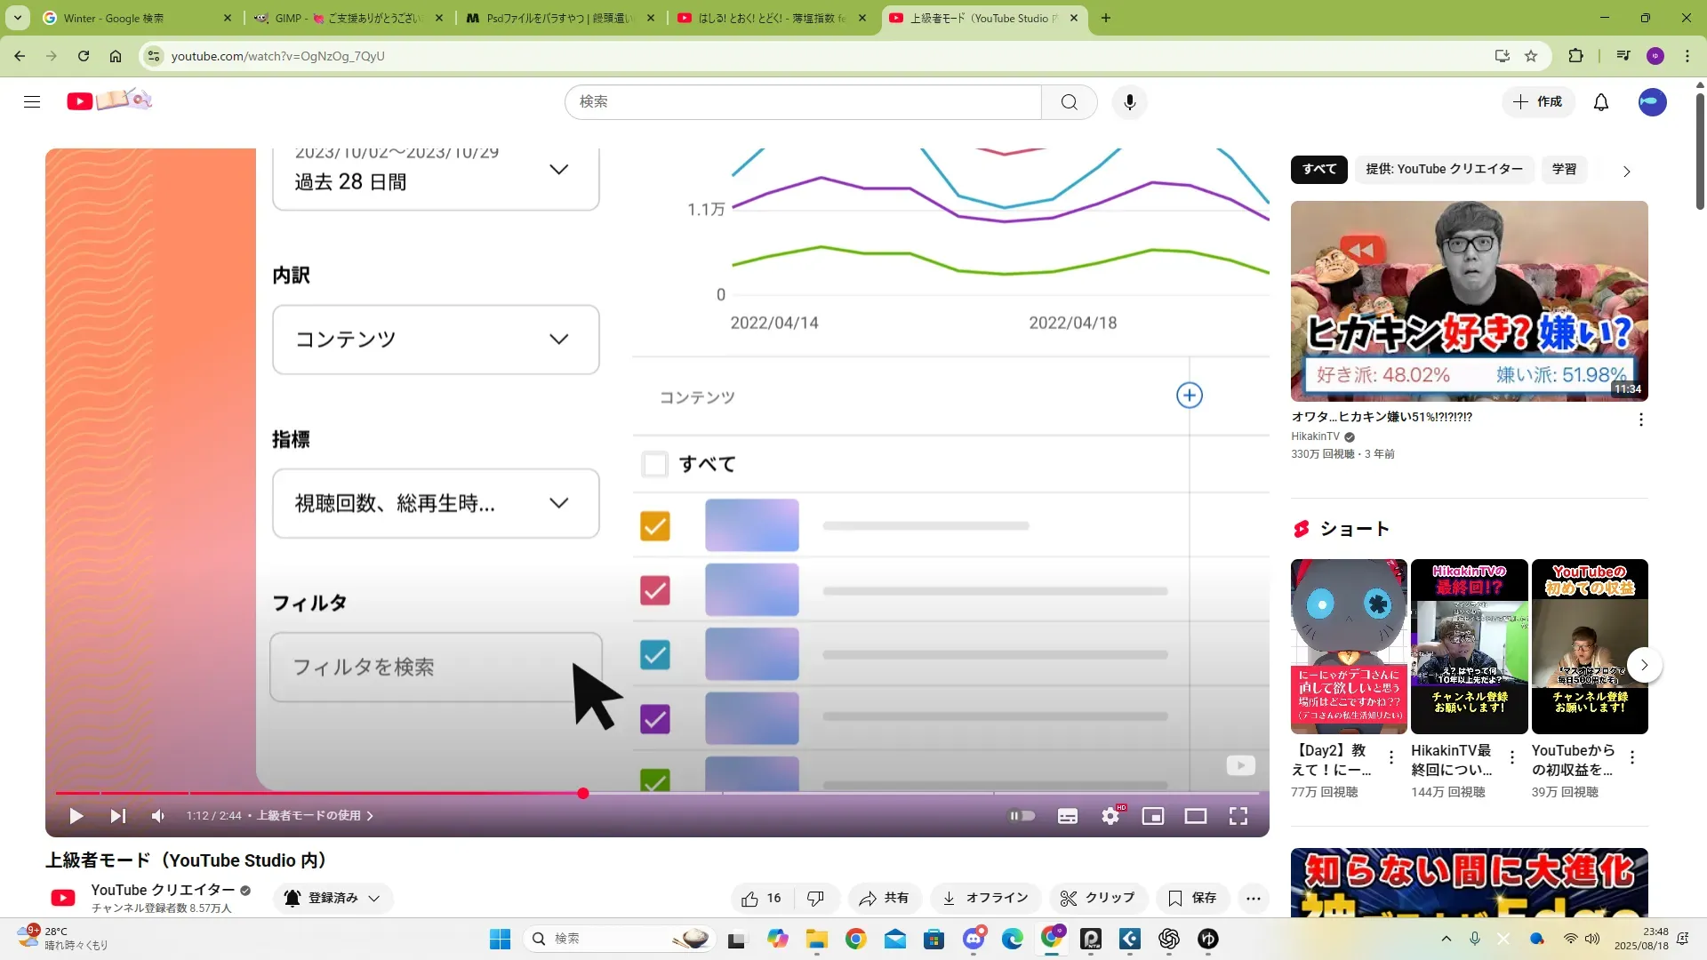Image resolution: width=1707 pixels, height=960 pixels.
Task: Search by voice with the microphone icon
Action: point(1129,102)
